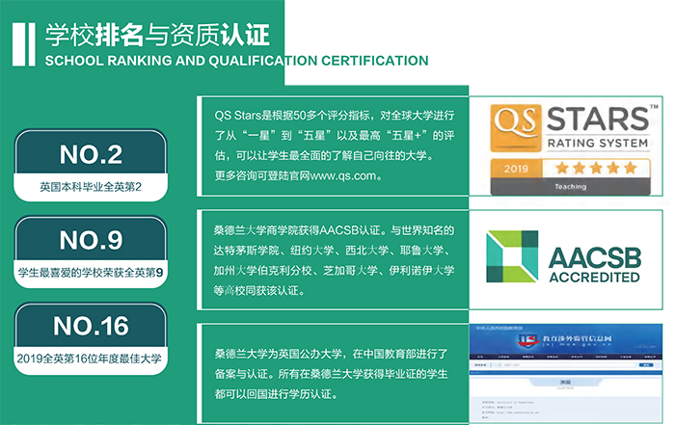Click the five gold stars rating
Image resolution: width=675 pixels, height=425 pixels.
coord(596,168)
